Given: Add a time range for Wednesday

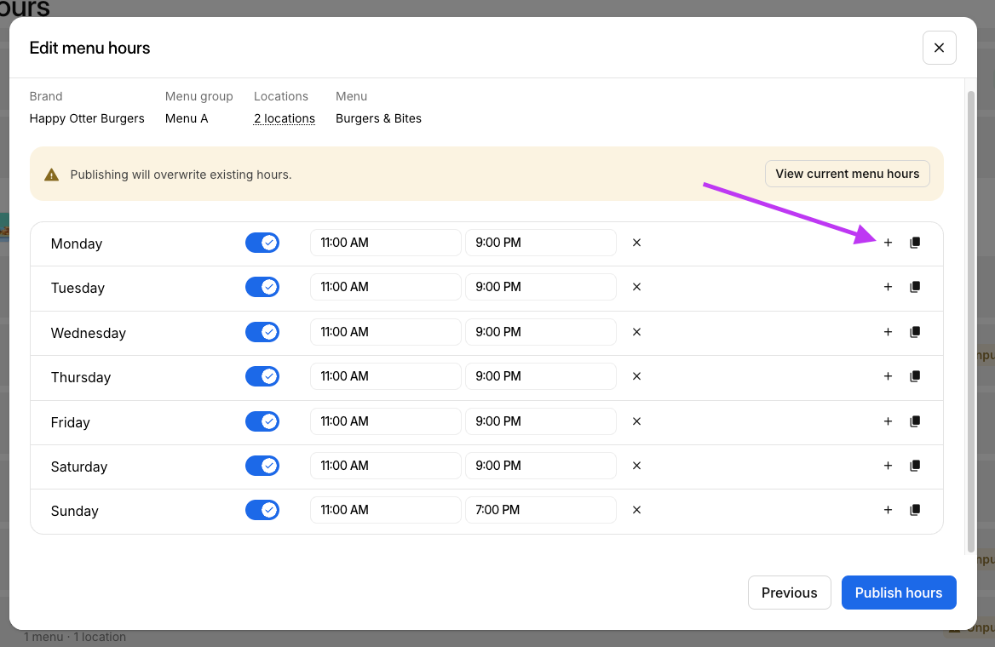Looking at the screenshot, I should [x=888, y=332].
